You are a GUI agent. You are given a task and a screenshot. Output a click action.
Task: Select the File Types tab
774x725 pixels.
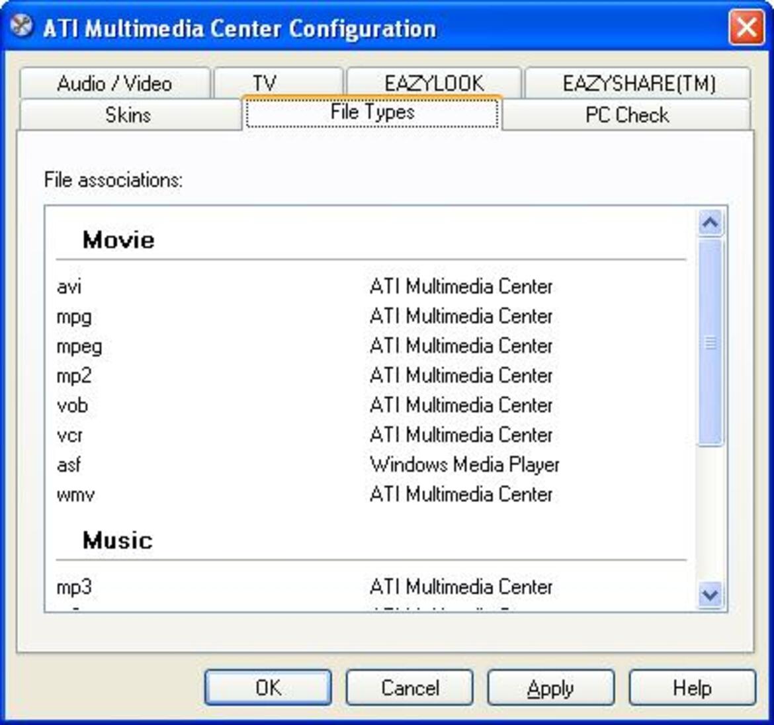click(x=372, y=112)
